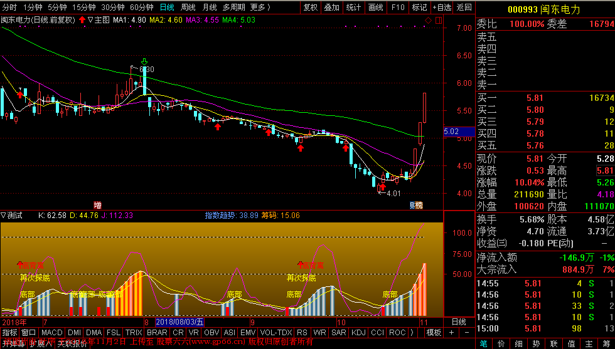Switch to 势 trend tab
Viewport: 615px width, 349px height.
536,344
